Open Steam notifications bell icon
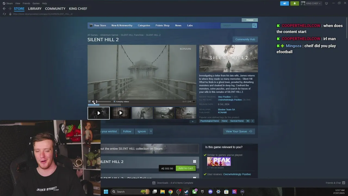The image size is (348, 196). coord(294,3)
